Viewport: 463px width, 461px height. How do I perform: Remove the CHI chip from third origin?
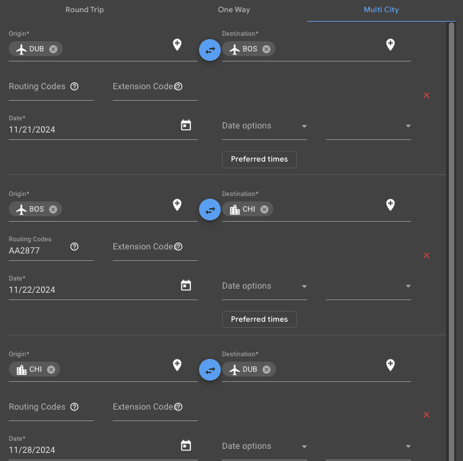51,370
